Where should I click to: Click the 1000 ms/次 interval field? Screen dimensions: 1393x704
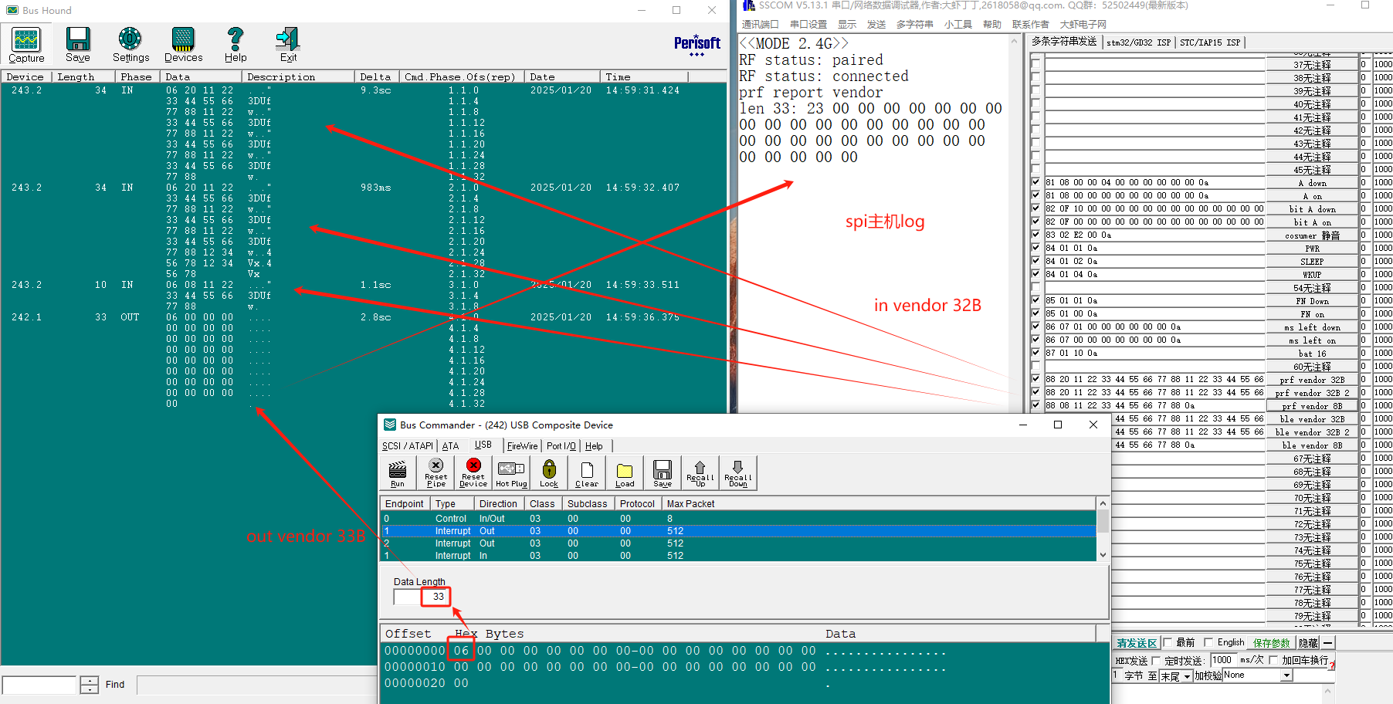[x=1223, y=660]
